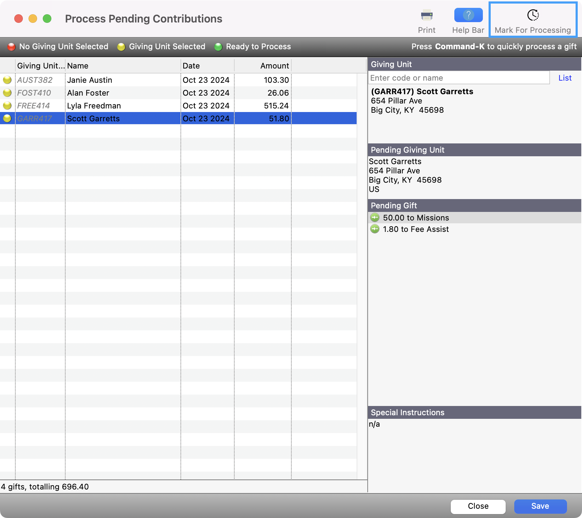Viewport: 582px width, 518px height.
Task: Click yellow status dot for Lyla Freedman
Action: coord(7,106)
